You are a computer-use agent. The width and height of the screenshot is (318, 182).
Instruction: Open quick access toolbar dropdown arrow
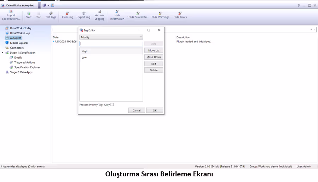tap(48, 5)
